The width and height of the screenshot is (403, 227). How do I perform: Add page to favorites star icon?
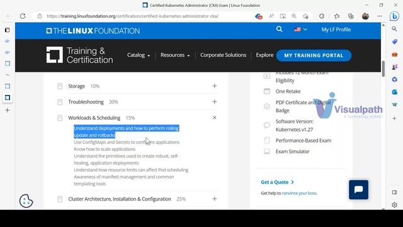pos(305,16)
